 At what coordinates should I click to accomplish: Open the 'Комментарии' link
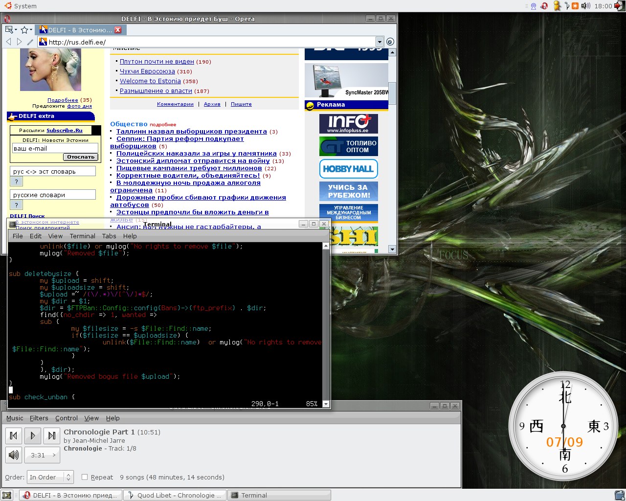(175, 104)
